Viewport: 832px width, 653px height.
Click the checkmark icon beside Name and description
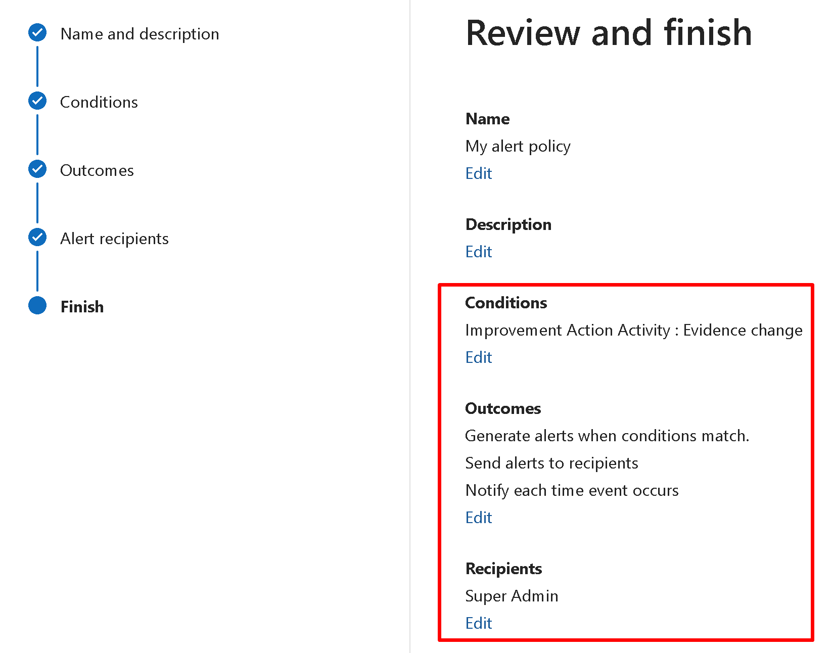tap(37, 33)
